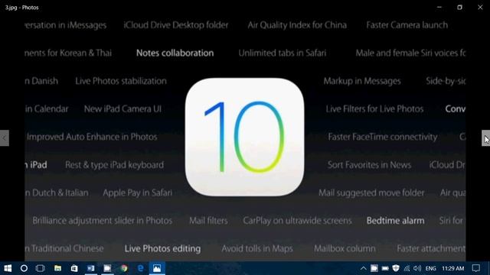Open Microsoft Edge from taskbar
The image size is (490, 275).
[x=141, y=268]
